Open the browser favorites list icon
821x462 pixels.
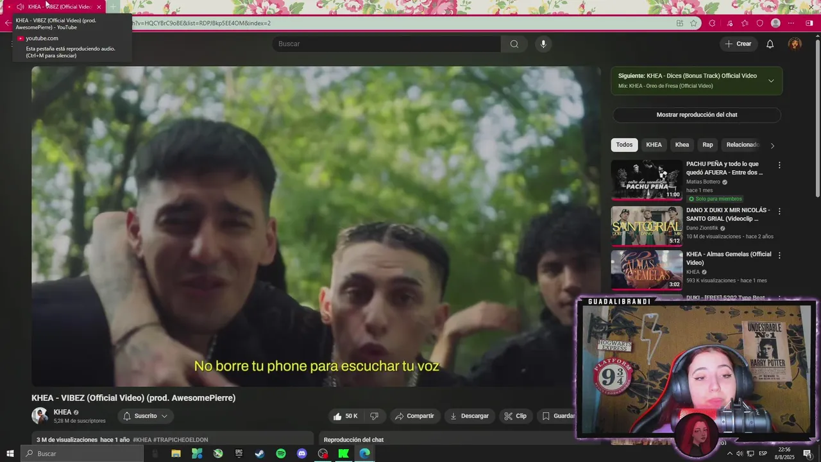pos(744,23)
